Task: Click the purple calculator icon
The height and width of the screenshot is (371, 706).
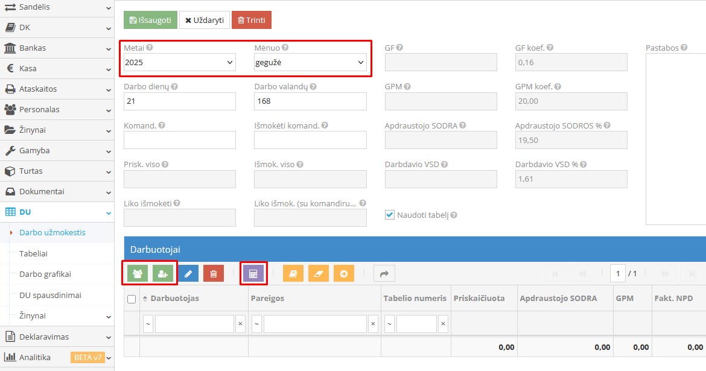Action: 253,274
